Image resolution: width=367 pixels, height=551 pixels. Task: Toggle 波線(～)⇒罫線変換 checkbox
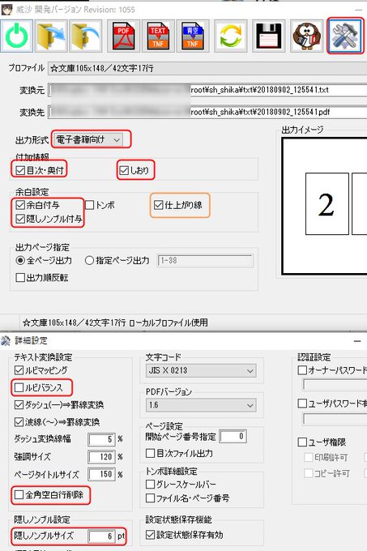pos(19,421)
